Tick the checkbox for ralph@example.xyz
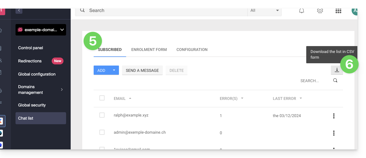The width and height of the screenshot is (366, 158). [102, 115]
